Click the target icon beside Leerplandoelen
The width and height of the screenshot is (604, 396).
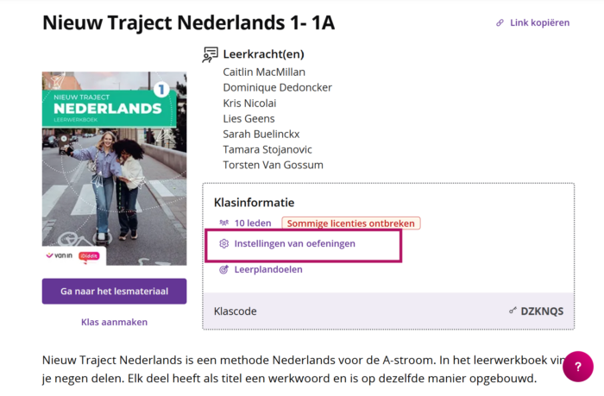click(223, 269)
